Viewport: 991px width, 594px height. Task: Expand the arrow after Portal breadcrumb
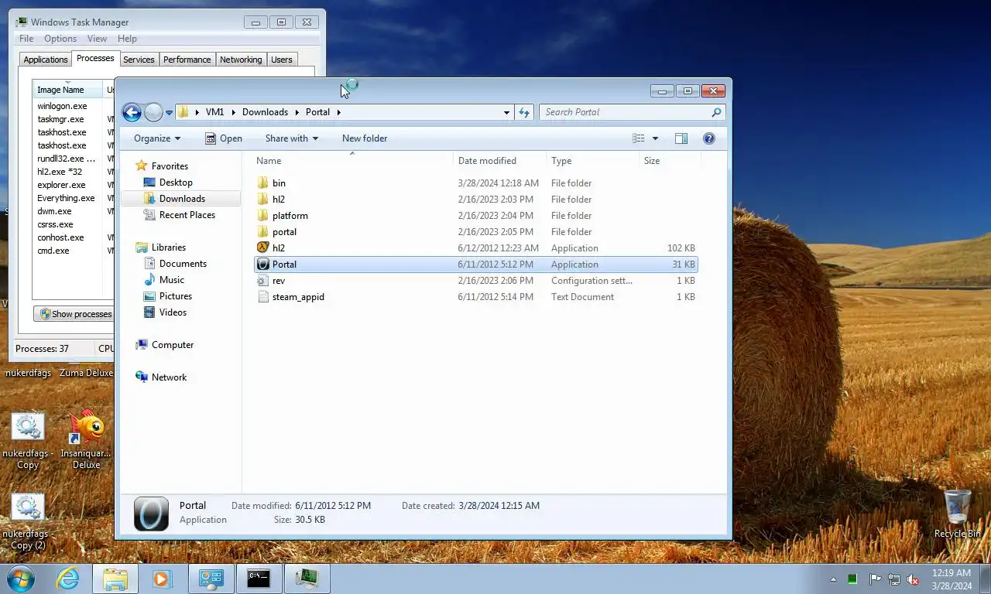pos(338,112)
